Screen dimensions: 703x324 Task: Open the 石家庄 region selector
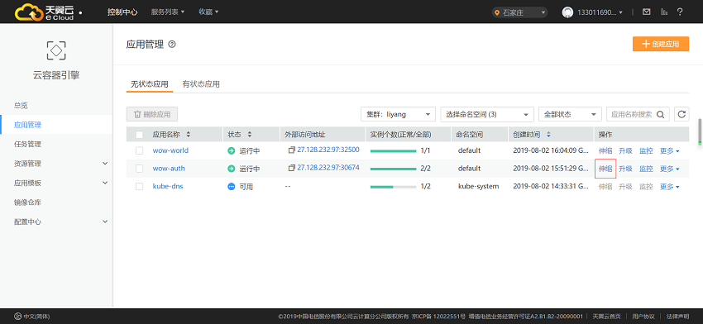tap(519, 12)
